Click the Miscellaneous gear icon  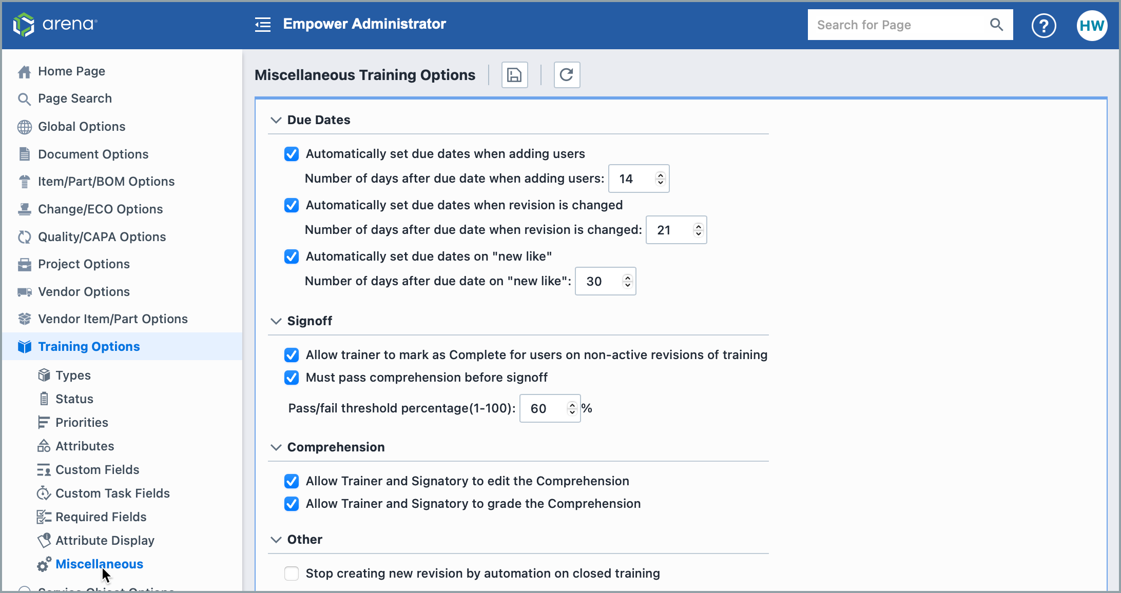pyautogui.click(x=44, y=564)
